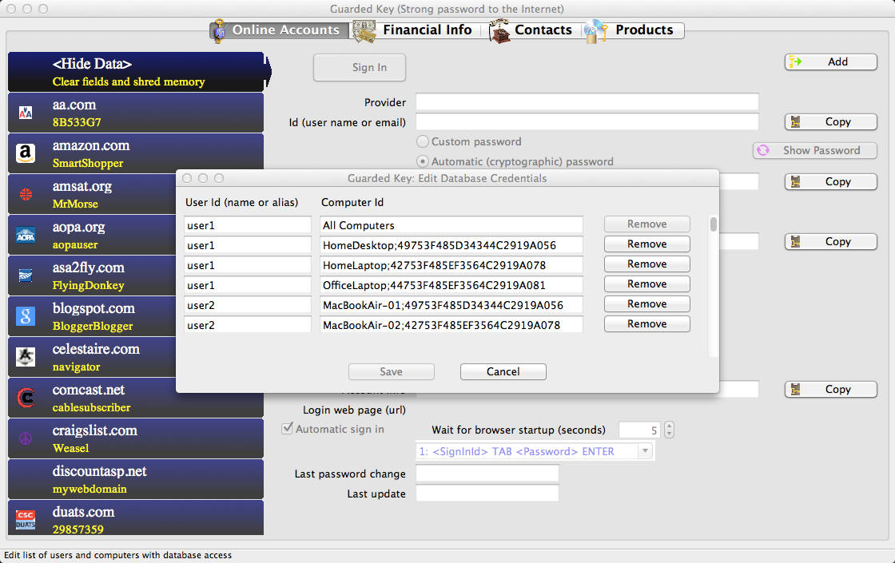Toggle the Automatic sign in checkbox
Viewport: 895px width, 563px height.
point(287,428)
